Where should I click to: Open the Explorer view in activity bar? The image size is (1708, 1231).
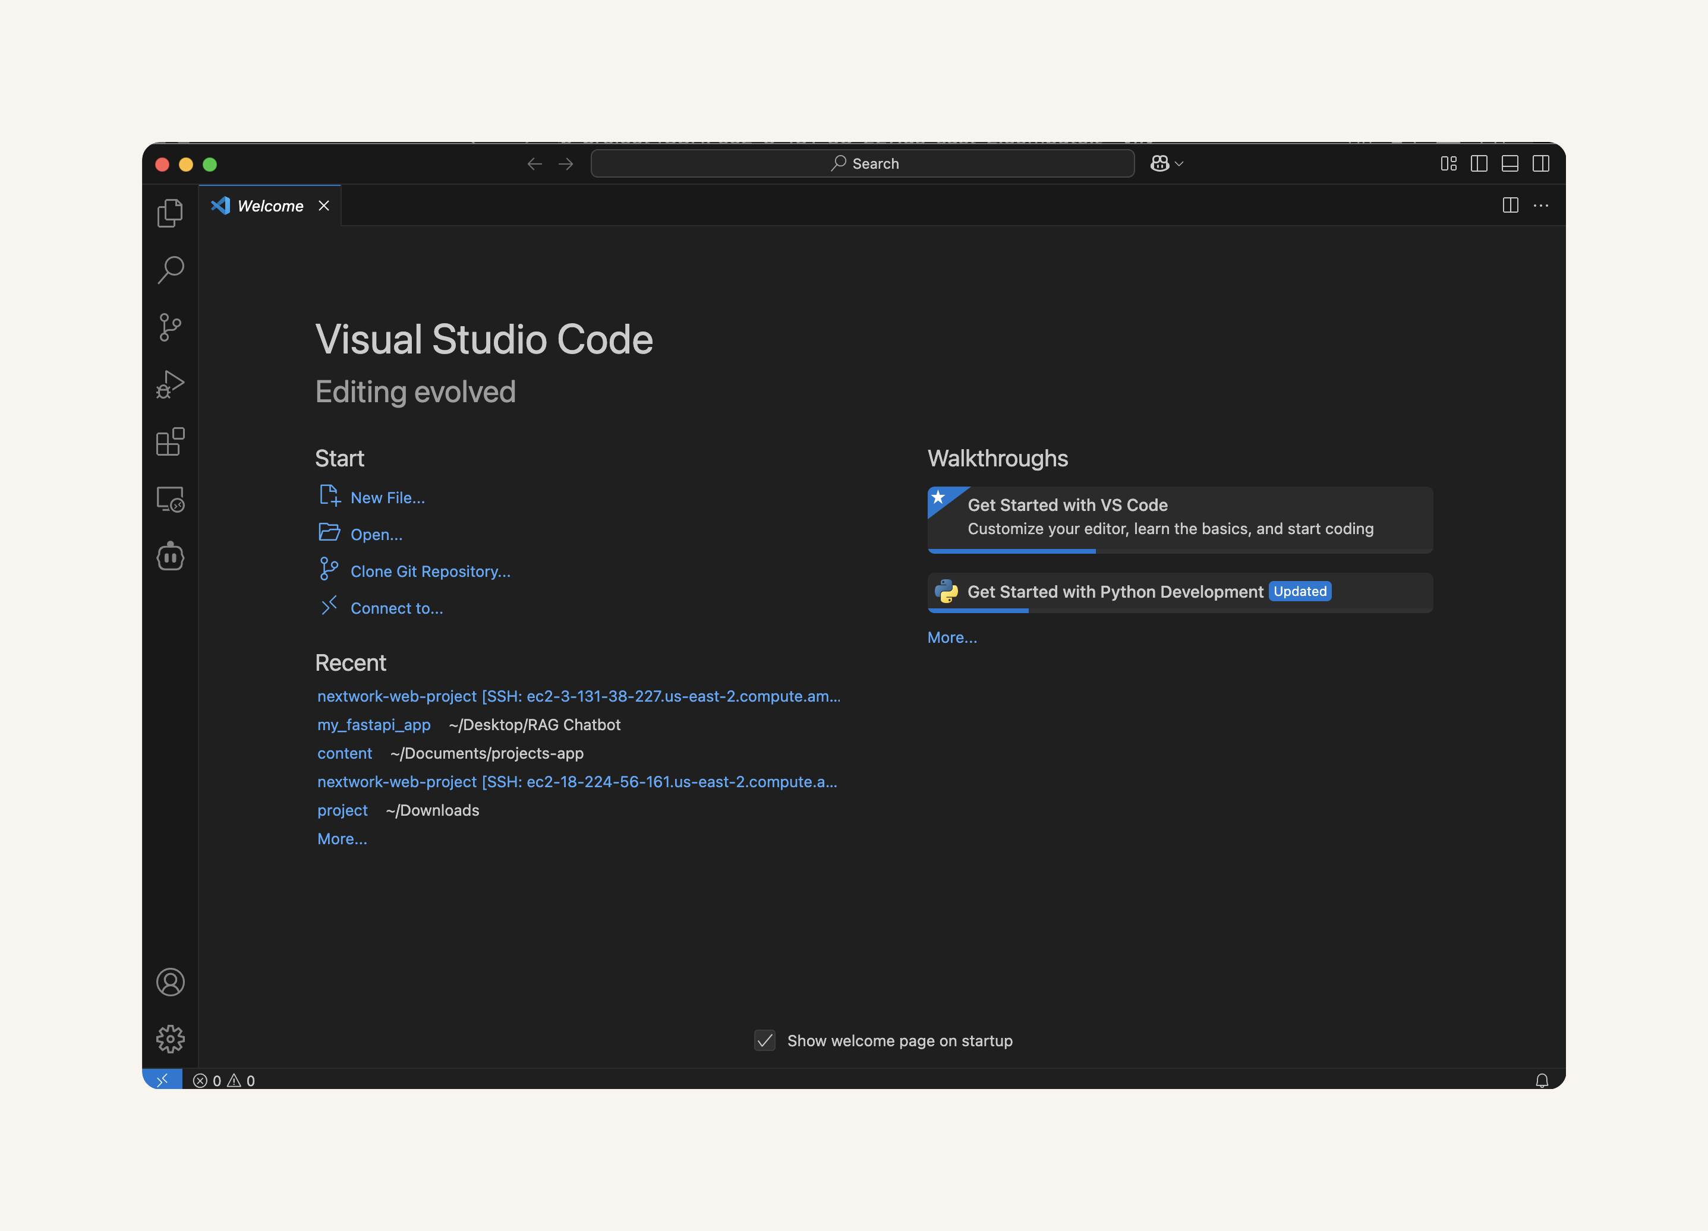170,213
